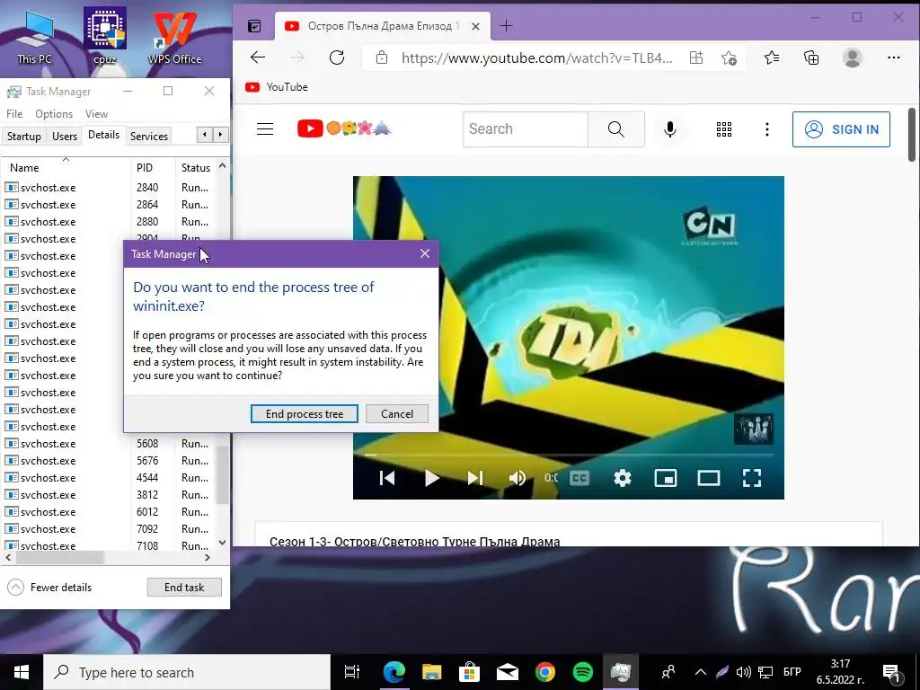Open Task Manager Options menu
The width and height of the screenshot is (920, 690).
click(x=53, y=114)
